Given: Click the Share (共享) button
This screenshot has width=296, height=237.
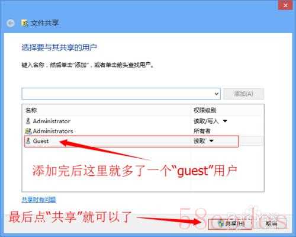Looking at the screenshot, I should click(230, 224).
